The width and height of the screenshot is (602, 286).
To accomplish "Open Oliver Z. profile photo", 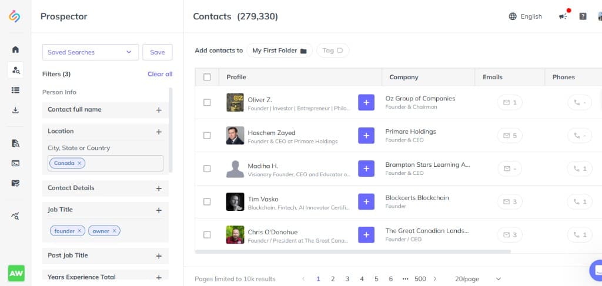I will (x=235, y=102).
